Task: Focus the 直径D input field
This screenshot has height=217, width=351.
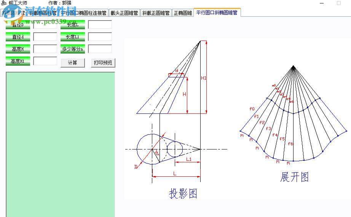Action: click(x=45, y=25)
